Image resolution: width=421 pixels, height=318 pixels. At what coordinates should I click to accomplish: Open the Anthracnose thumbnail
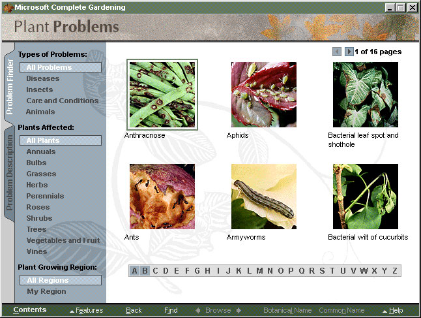click(162, 95)
